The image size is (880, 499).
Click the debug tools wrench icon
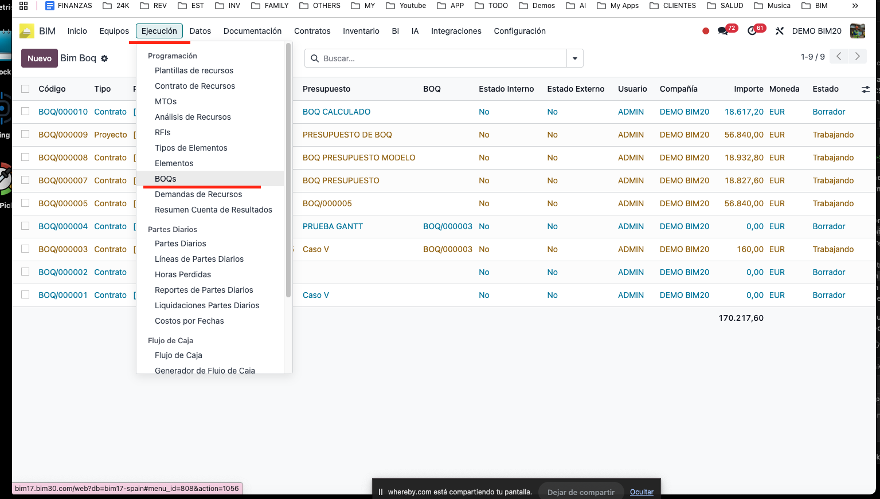[779, 31]
